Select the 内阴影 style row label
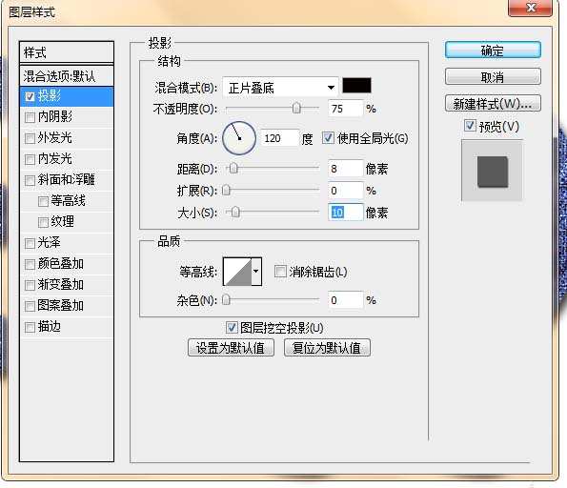The image size is (567, 488). click(x=55, y=116)
